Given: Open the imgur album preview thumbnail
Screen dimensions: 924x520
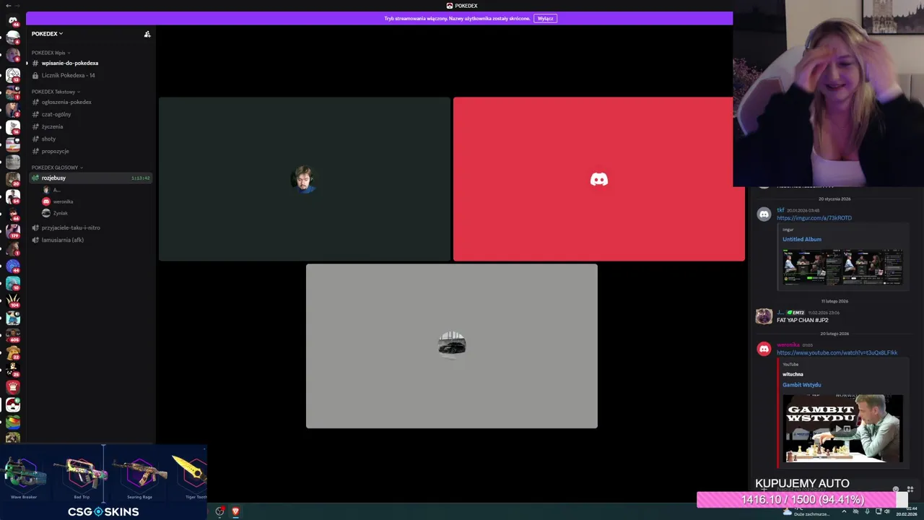Looking at the screenshot, I should (842, 267).
